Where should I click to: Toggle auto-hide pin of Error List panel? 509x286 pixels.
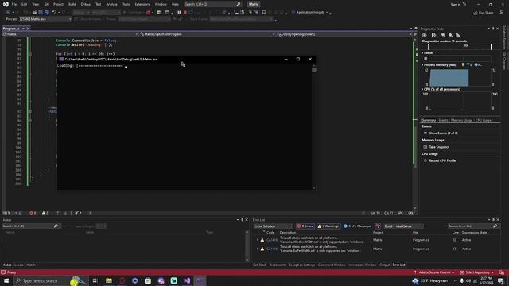click(493, 219)
